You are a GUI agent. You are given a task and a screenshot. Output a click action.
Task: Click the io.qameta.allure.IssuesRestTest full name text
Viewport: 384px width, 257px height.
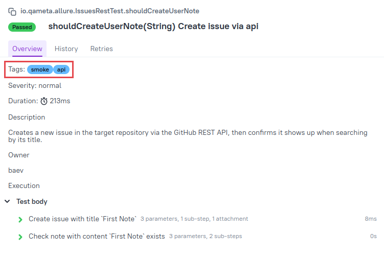click(110, 11)
